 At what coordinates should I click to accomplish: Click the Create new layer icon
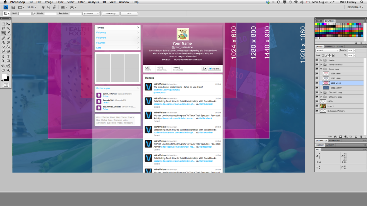click(x=356, y=136)
